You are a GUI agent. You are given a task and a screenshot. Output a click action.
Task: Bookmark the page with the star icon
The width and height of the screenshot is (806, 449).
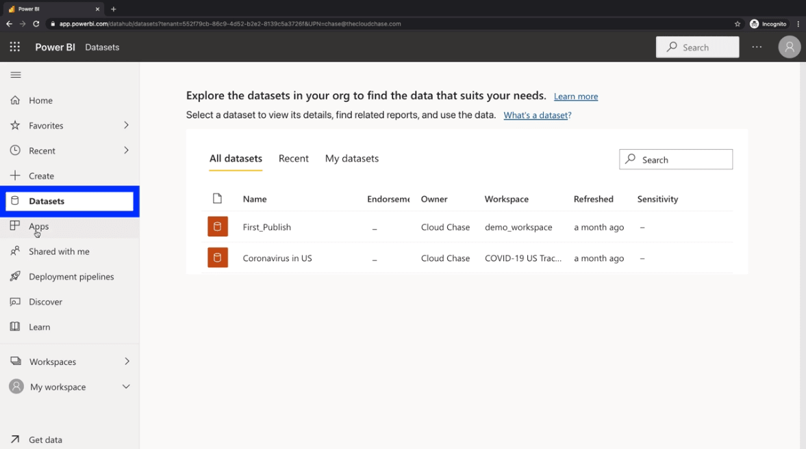[x=737, y=24]
